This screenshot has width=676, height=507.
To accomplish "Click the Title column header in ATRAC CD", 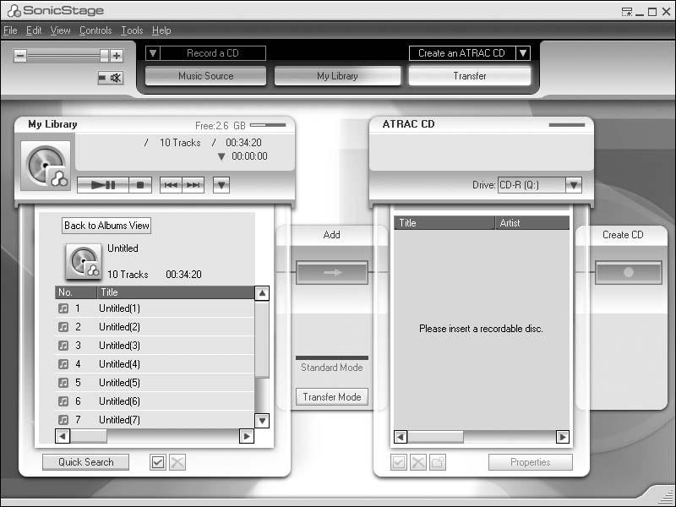I will [444, 223].
